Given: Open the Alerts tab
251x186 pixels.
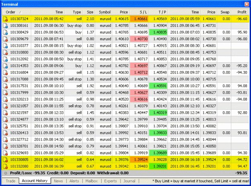Looking at the screenshot, I should click(74, 181).
